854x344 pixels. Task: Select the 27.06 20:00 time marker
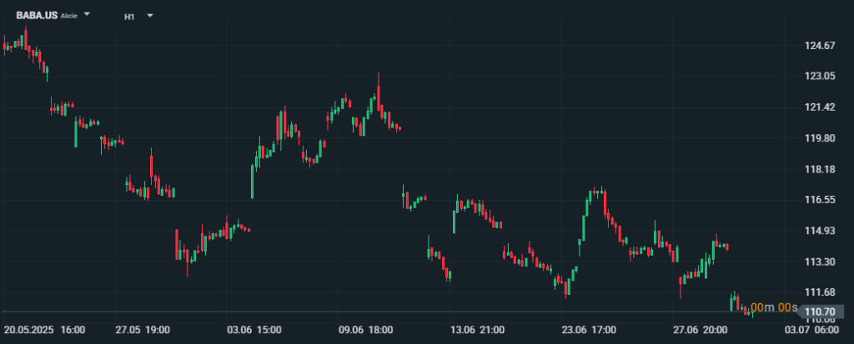pos(700,330)
